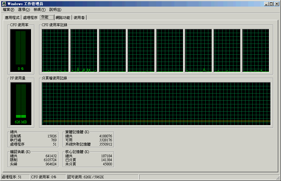Screen dimensions: 281x181
Task: Click the PF 使用量 gauge showing 626 MB
Action: point(21,104)
